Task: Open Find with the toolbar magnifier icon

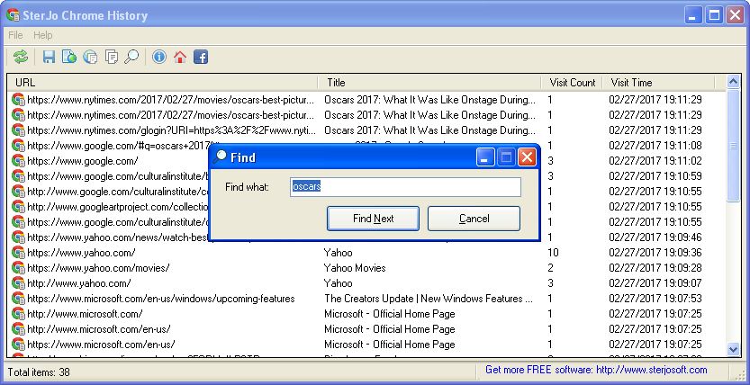Action: pos(131,58)
